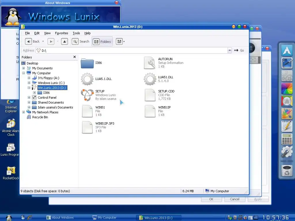The image size is (295, 221).
Task: Click the Forward arrow toolbar button
Action: tap(51, 41)
